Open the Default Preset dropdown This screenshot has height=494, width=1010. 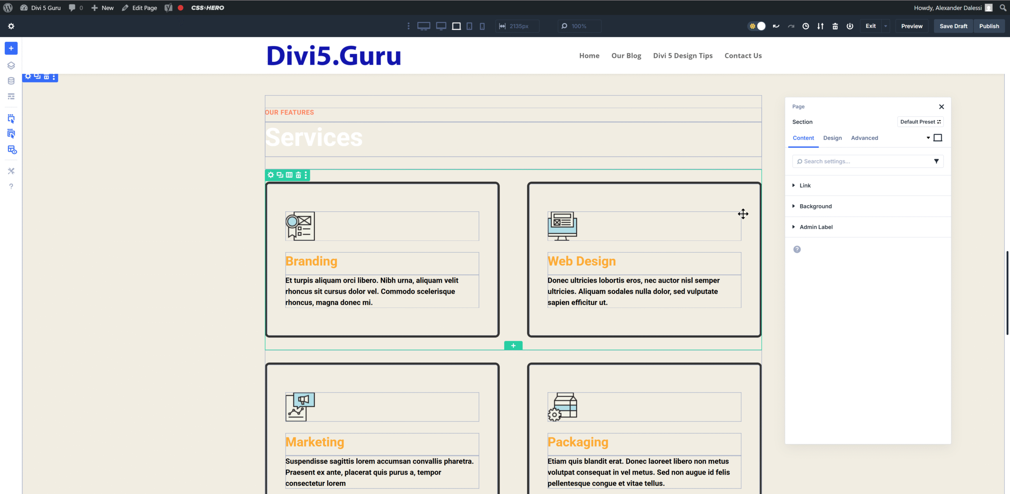920,122
